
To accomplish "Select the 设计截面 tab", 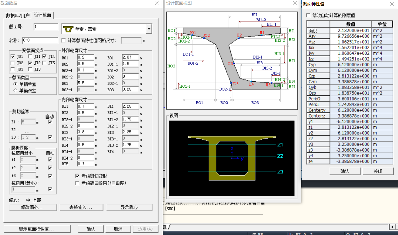I will pyautogui.click(x=43, y=15).
